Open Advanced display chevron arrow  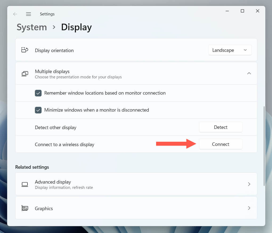(x=249, y=184)
